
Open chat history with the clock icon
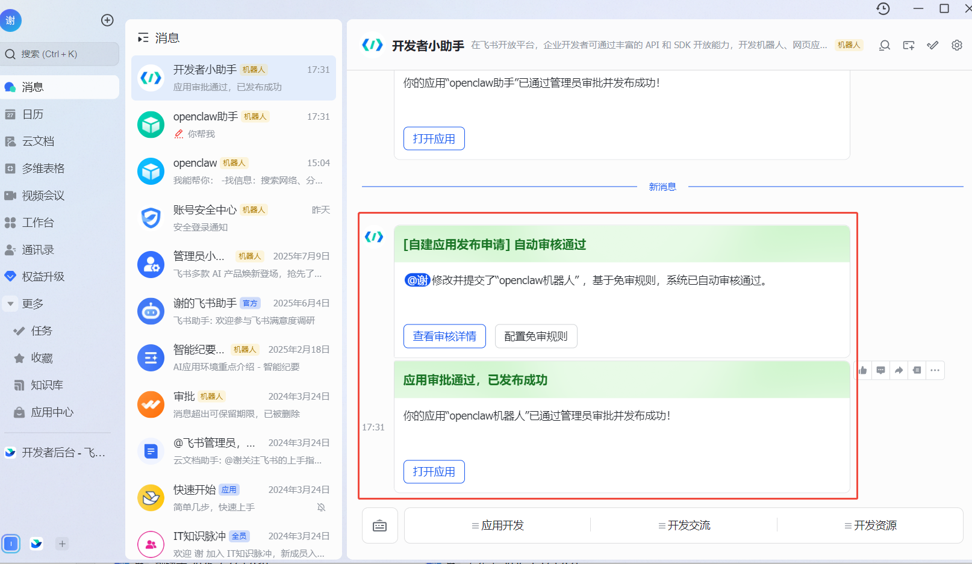[x=882, y=9]
